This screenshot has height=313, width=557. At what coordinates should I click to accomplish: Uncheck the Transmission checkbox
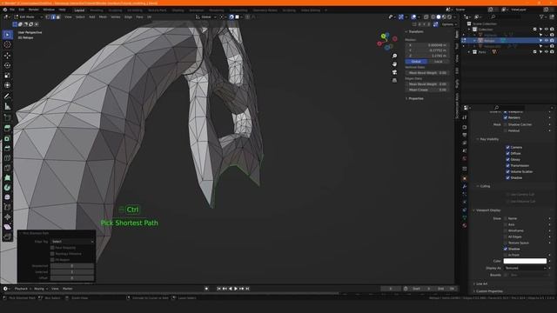[507, 165]
